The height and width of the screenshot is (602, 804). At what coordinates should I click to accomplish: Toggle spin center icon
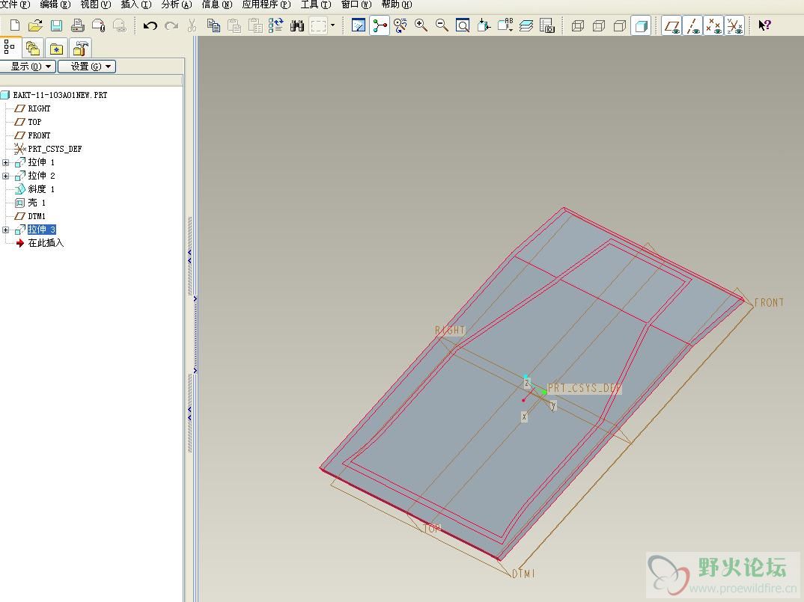380,25
